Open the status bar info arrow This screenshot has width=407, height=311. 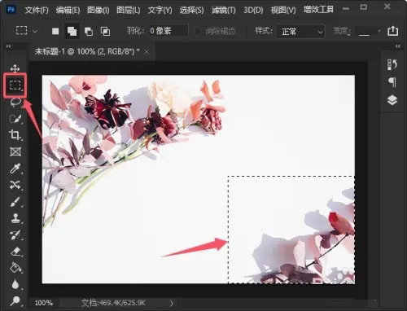[171, 303]
